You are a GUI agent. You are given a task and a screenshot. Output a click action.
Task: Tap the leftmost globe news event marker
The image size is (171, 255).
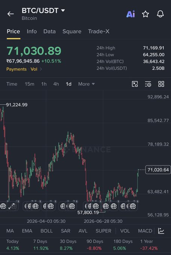[x=3, y=206]
